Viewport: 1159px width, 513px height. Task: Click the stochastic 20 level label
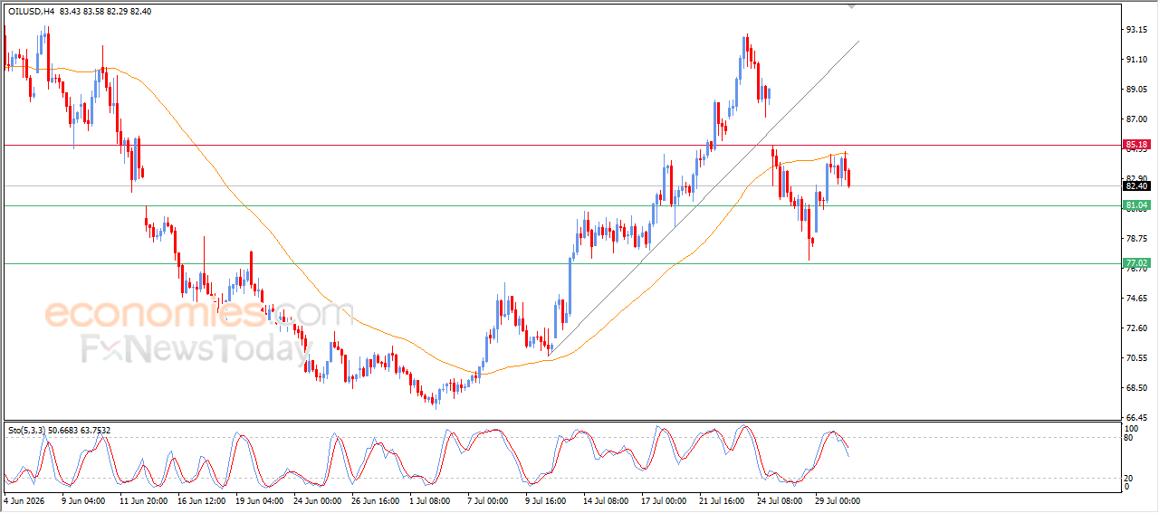(1129, 478)
